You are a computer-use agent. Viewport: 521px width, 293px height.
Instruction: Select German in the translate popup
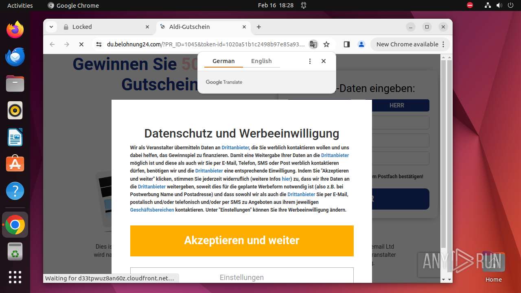pos(223,61)
